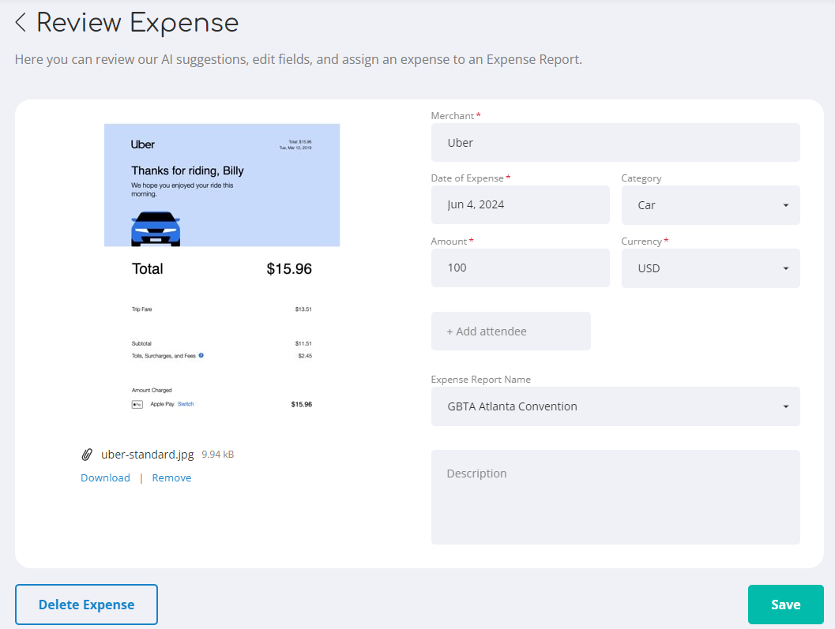Open the GBTA Atlanta Convention report selector
This screenshot has height=629, width=835.
tap(615, 406)
